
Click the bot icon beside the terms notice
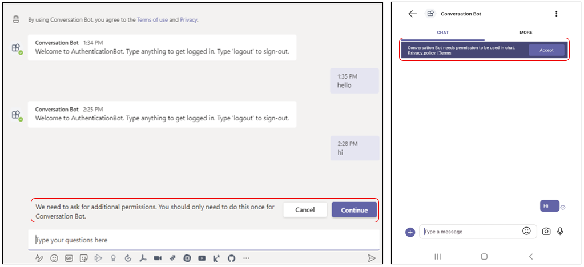click(x=15, y=20)
